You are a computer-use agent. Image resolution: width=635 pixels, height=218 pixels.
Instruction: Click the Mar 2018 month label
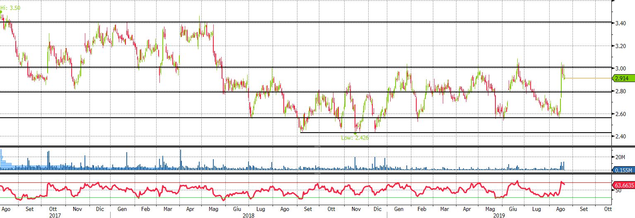pos(168,209)
